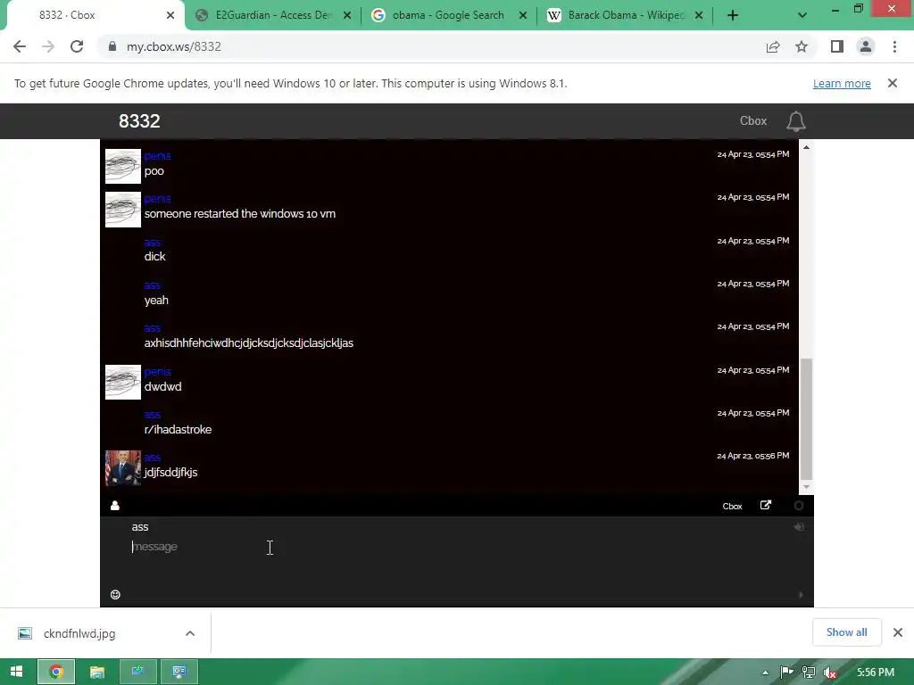Close the E2Guardian tab
The height and width of the screenshot is (685, 914).
pos(347,16)
